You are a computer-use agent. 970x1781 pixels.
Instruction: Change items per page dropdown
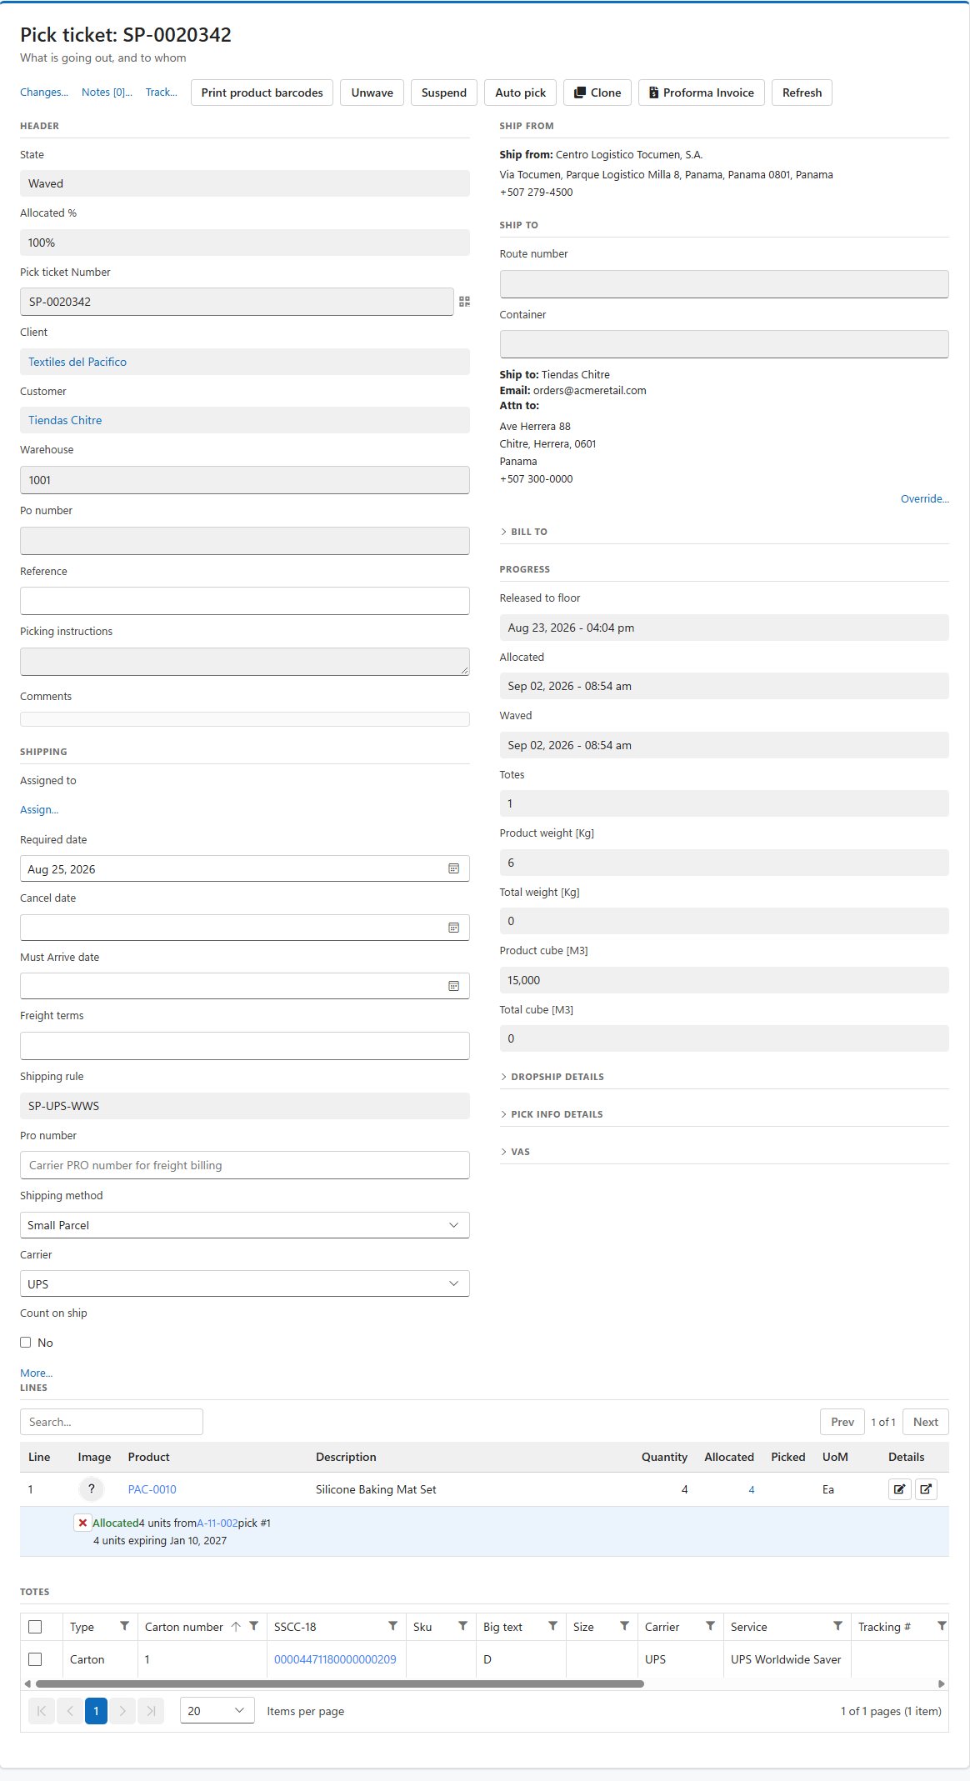click(217, 1711)
